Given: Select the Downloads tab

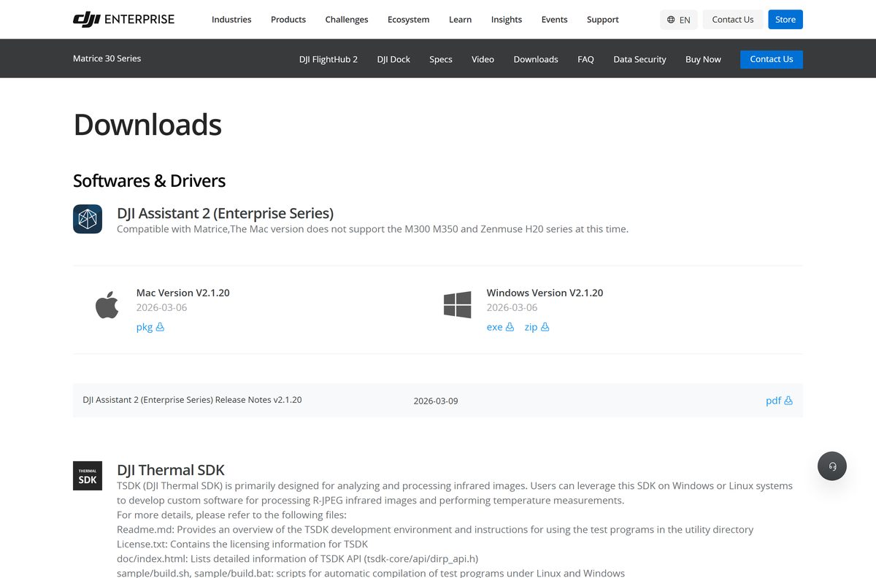Looking at the screenshot, I should [x=536, y=59].
